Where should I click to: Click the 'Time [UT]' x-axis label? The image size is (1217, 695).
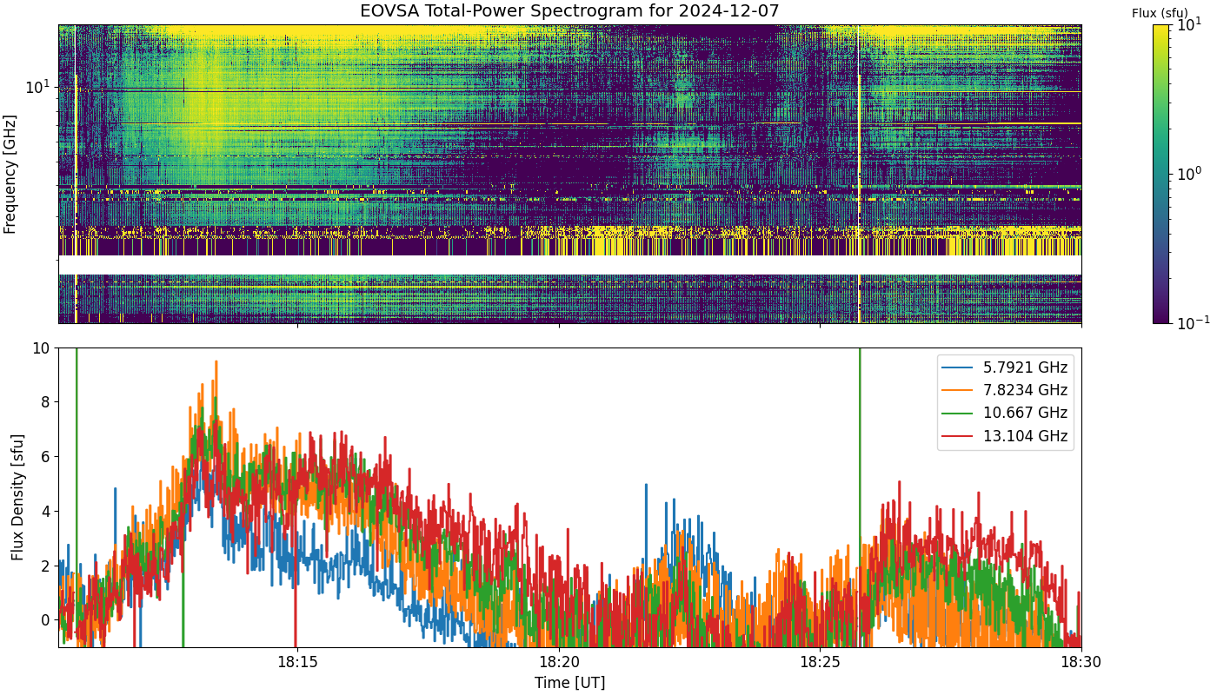tap(569, 683)
